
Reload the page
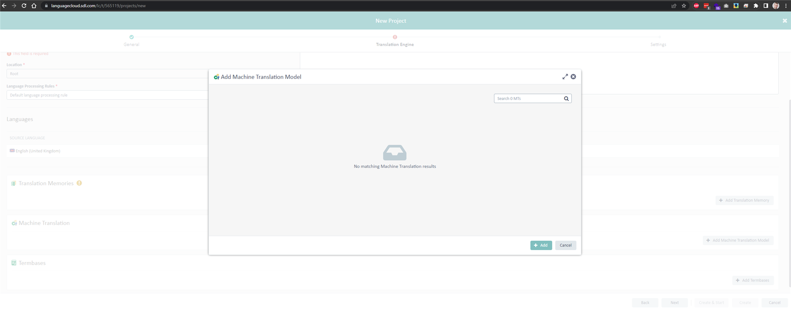[x=24, y=6]
